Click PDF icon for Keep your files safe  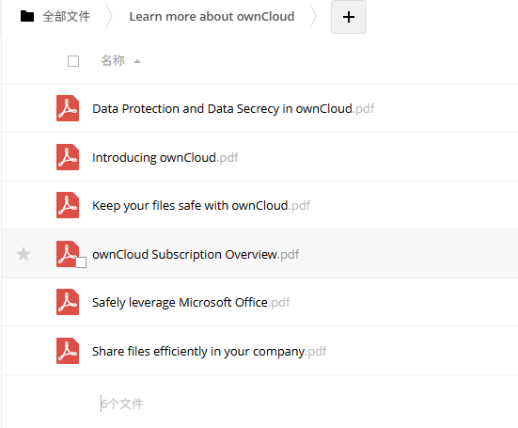(68, 205)
